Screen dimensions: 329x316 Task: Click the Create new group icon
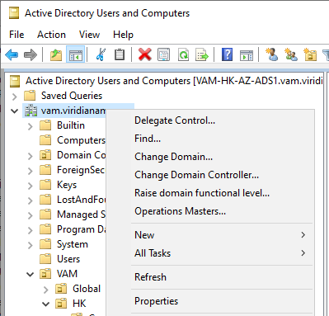[291, 54]
